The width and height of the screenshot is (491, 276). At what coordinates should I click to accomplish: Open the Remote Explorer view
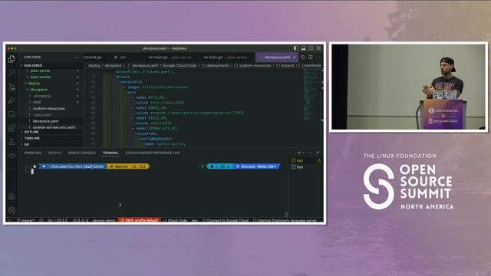(x=12, y=114)
